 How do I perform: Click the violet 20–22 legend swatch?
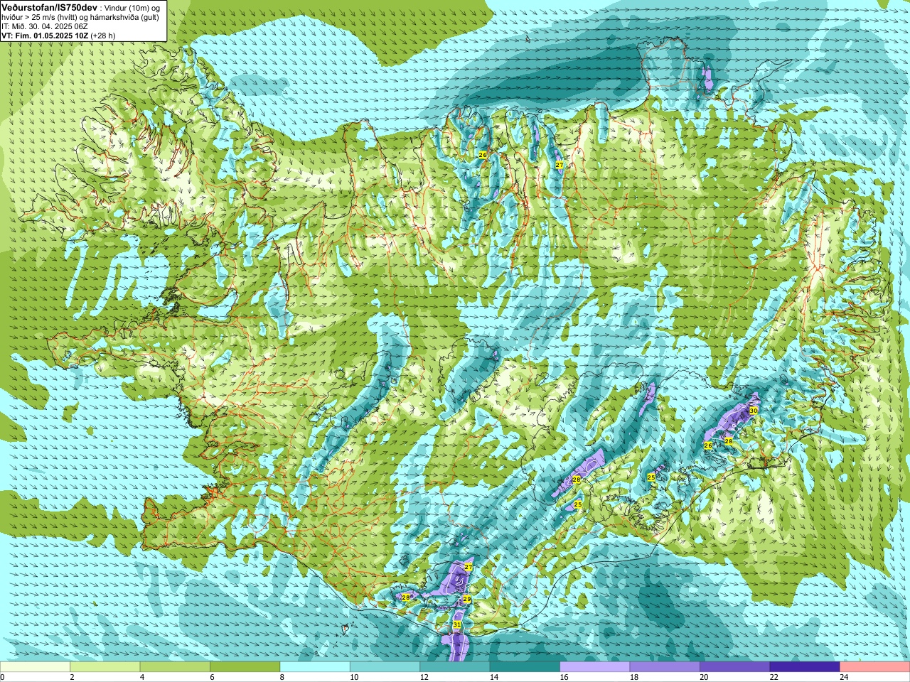(x=735, y=667)
